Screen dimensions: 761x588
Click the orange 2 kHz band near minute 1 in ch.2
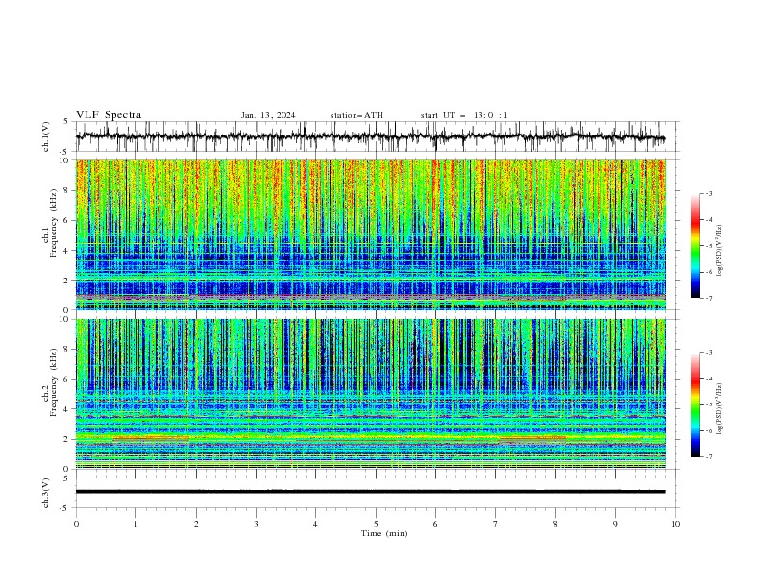(x=151, y=438)
